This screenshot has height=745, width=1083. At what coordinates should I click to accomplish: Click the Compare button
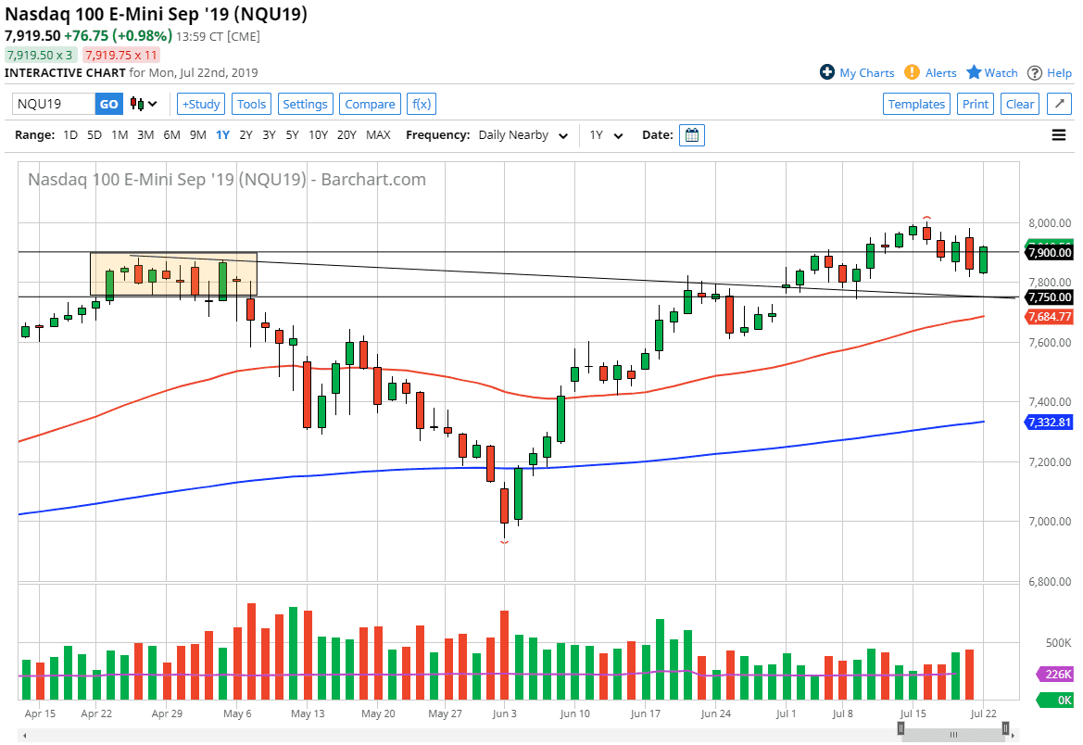[370, 105]
